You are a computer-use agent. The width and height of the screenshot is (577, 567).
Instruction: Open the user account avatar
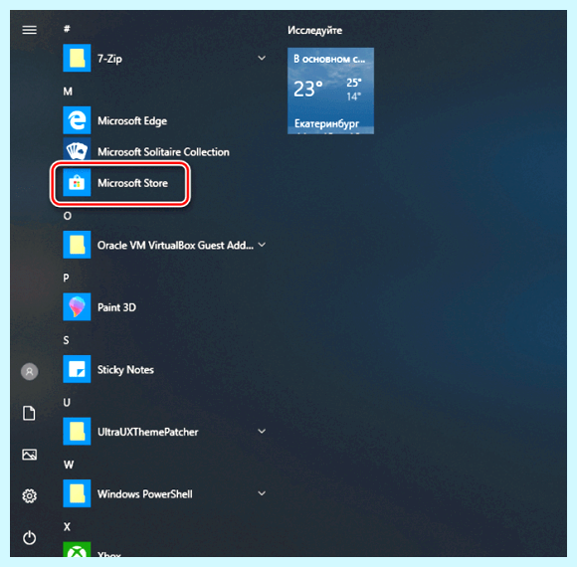30,372
